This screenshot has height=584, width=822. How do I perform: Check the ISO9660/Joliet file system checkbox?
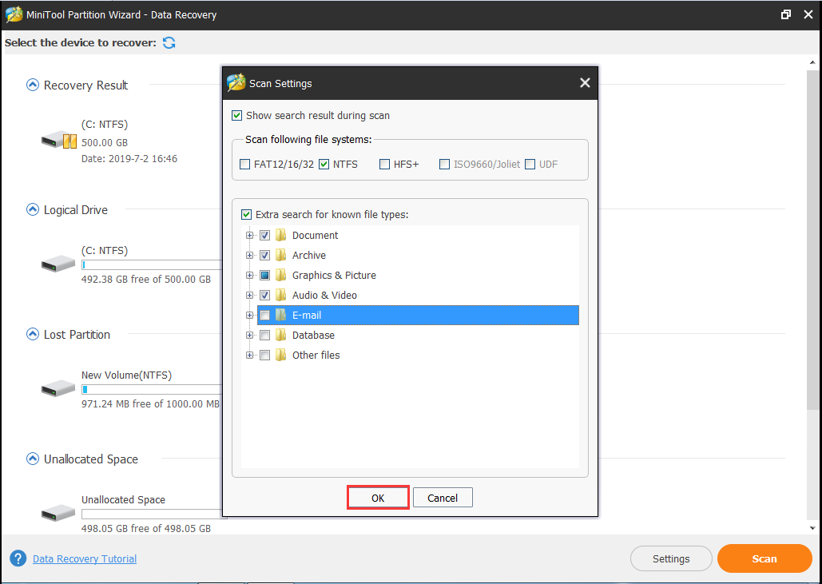(444, 164)
